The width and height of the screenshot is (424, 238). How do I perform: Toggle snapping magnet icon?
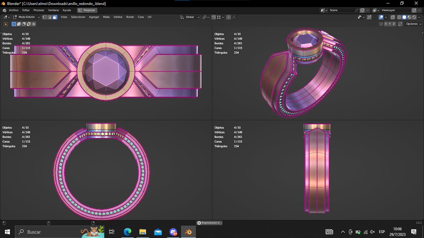tap(213, 17)
